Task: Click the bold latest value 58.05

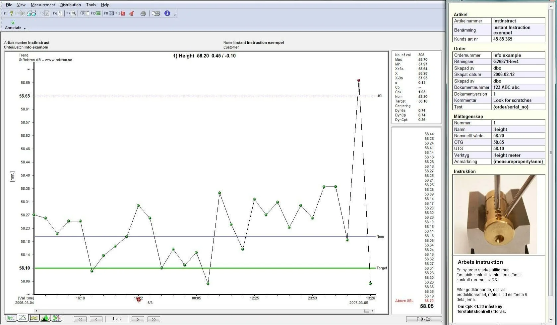Action: point(427,306)
